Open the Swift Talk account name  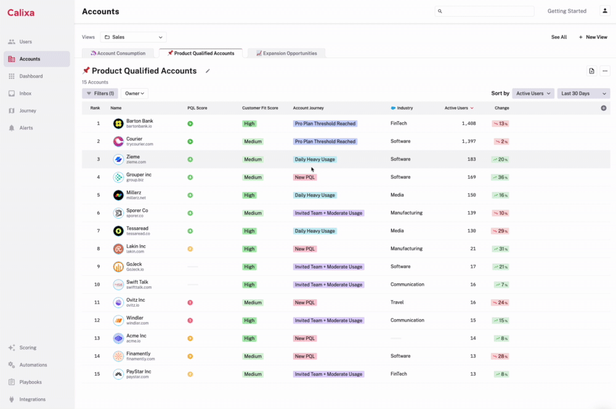(x=137, y=282)
